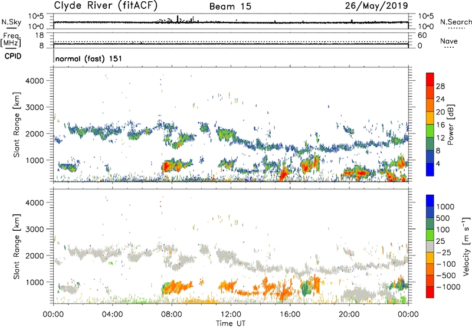
Task: Click the '500' velocity colorbar label
Action: pyautogui.click(x=444, y=218)
